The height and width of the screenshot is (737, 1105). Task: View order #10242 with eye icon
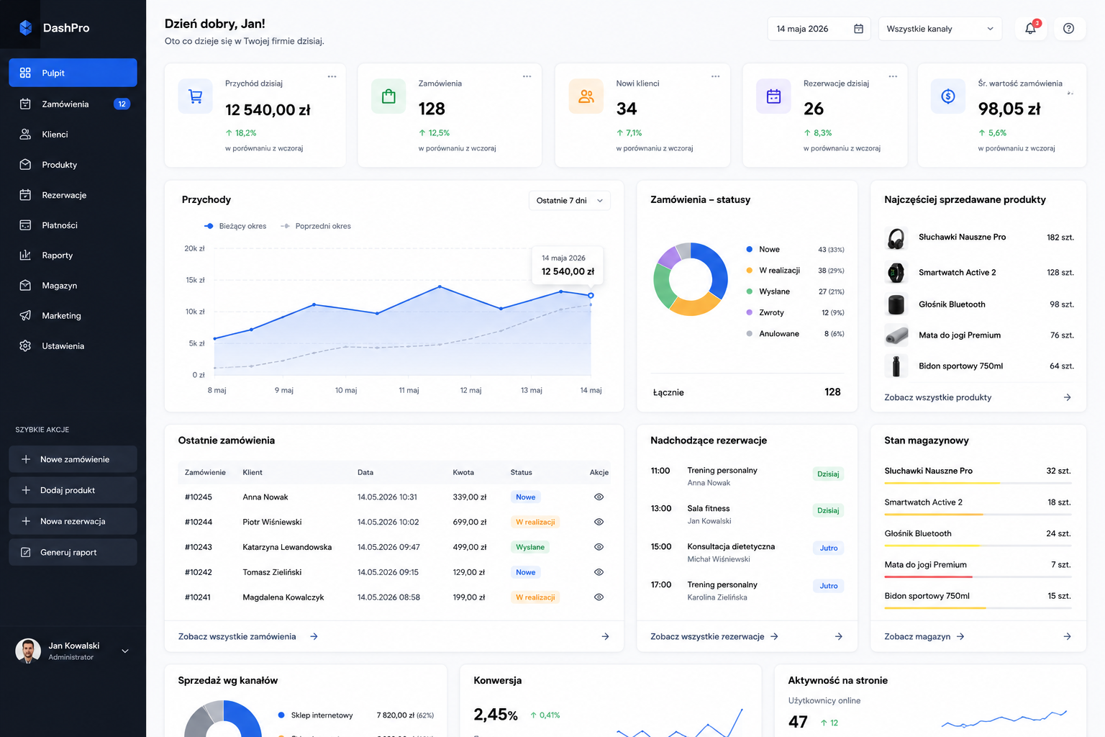pos(599,572)
